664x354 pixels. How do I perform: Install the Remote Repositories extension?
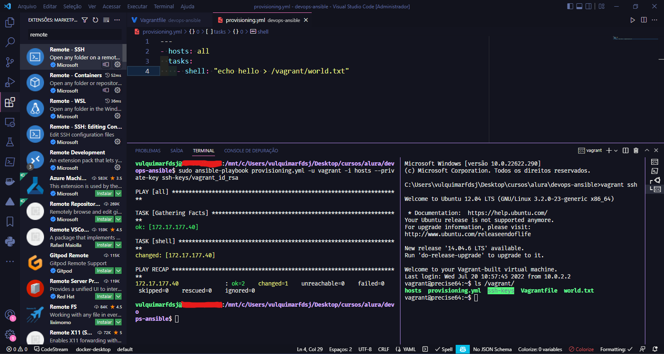105,219
